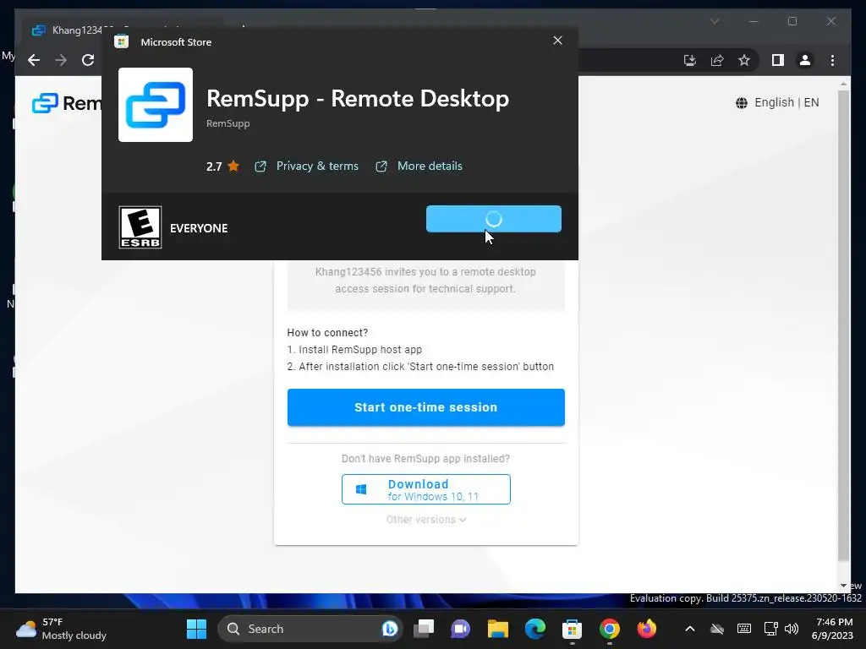Image resolution: width=866 pixels, height=649 pixels.
Task: Open Chrome side panel icon
Action: click(778, 60)
